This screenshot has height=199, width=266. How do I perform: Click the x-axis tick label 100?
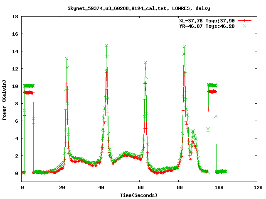pos(219,187)
